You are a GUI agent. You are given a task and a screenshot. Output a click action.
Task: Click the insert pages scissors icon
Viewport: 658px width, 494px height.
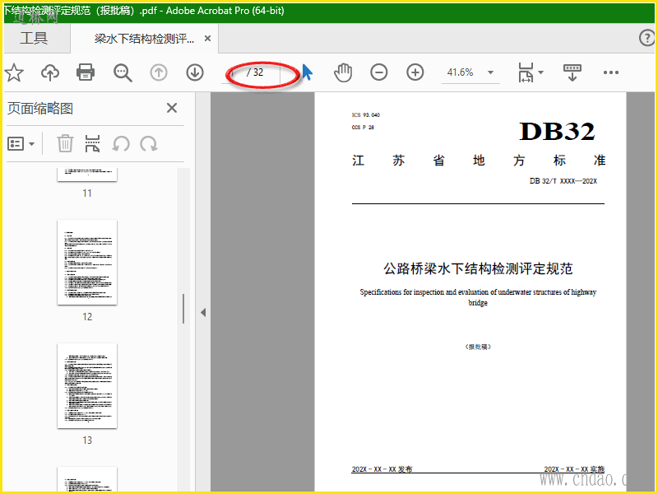pyautogui.click(x=92, y=143)
